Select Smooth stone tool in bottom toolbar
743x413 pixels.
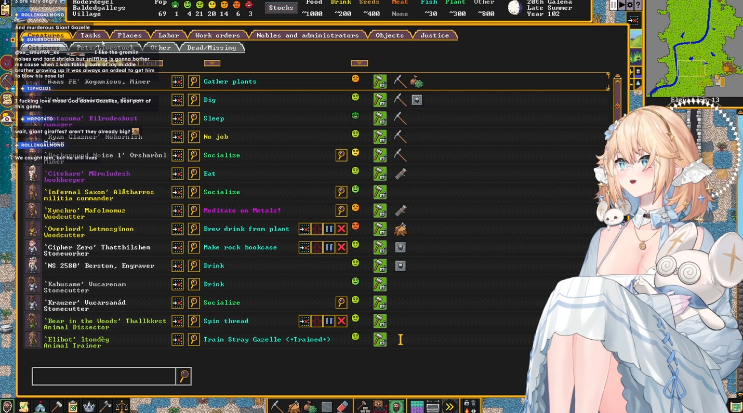326,406
